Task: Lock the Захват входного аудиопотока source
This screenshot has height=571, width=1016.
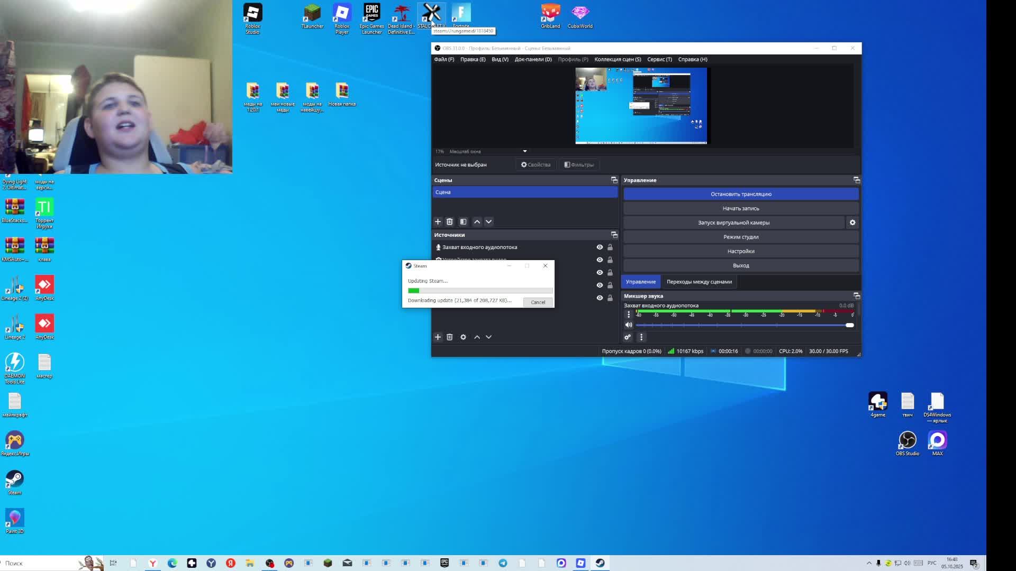Action: pyautogui.click(x=610, y=247)
